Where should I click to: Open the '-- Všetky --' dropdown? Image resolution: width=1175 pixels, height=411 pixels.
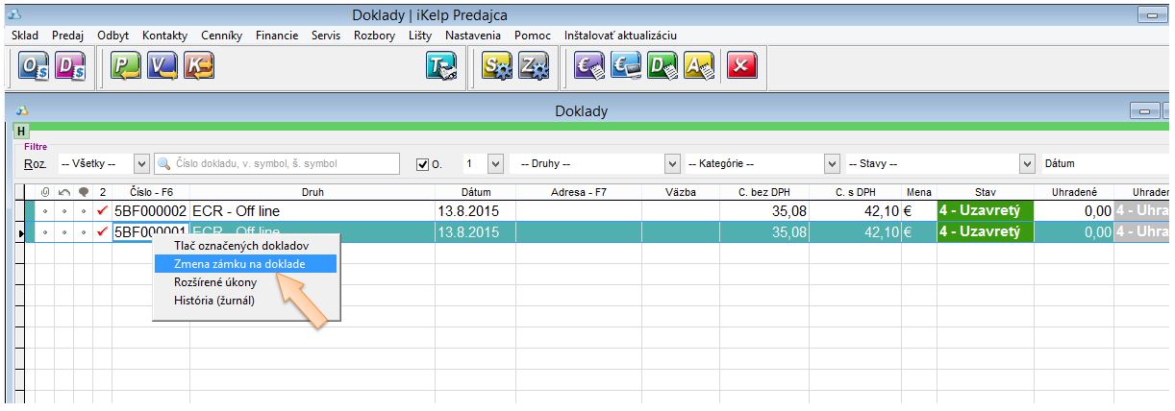[141, 164]
